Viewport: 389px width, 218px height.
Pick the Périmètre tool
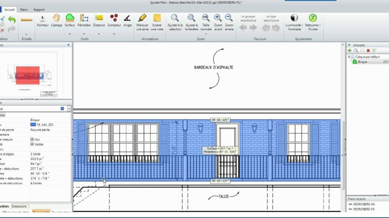pos(84,21)
